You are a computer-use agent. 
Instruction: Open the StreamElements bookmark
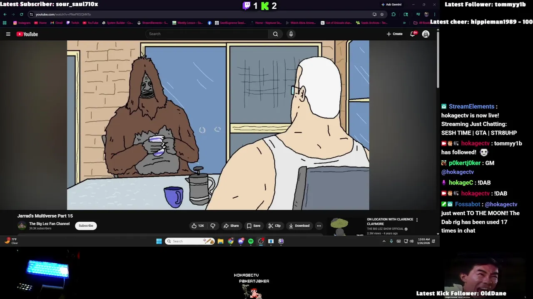click(x=152, y=23)
